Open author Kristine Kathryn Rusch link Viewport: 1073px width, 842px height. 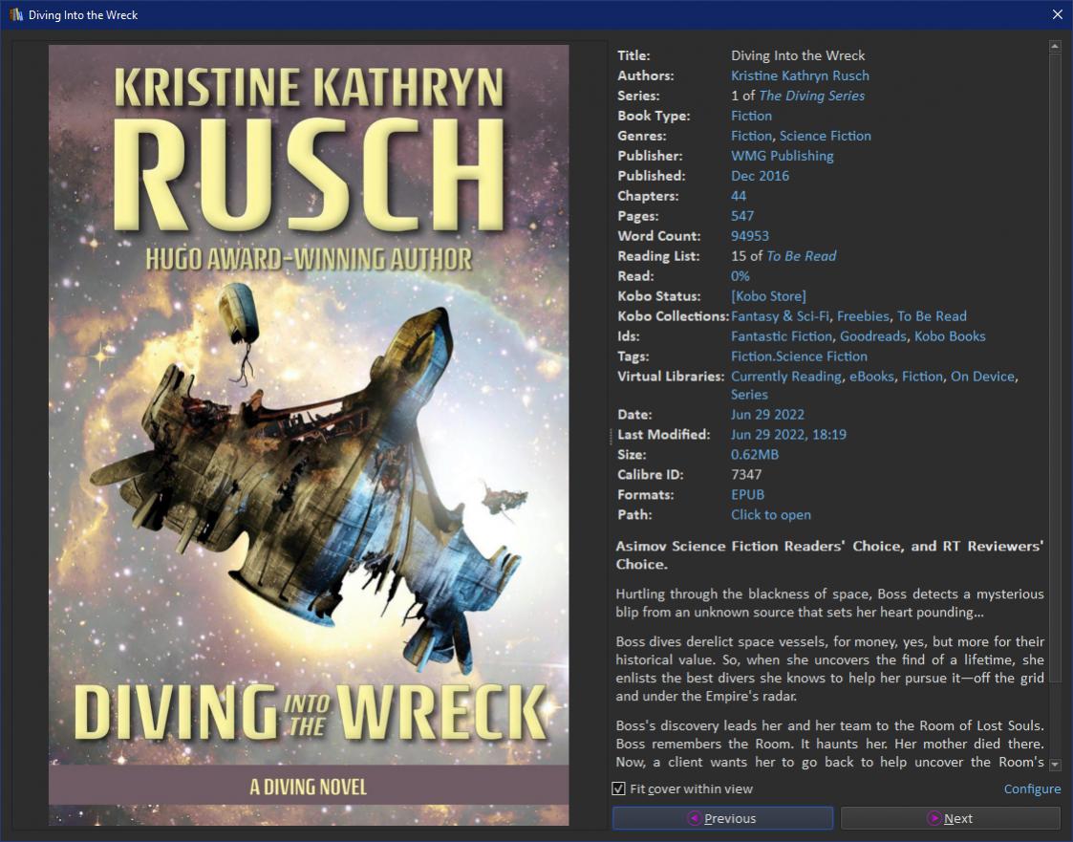(x=800, y=76)
